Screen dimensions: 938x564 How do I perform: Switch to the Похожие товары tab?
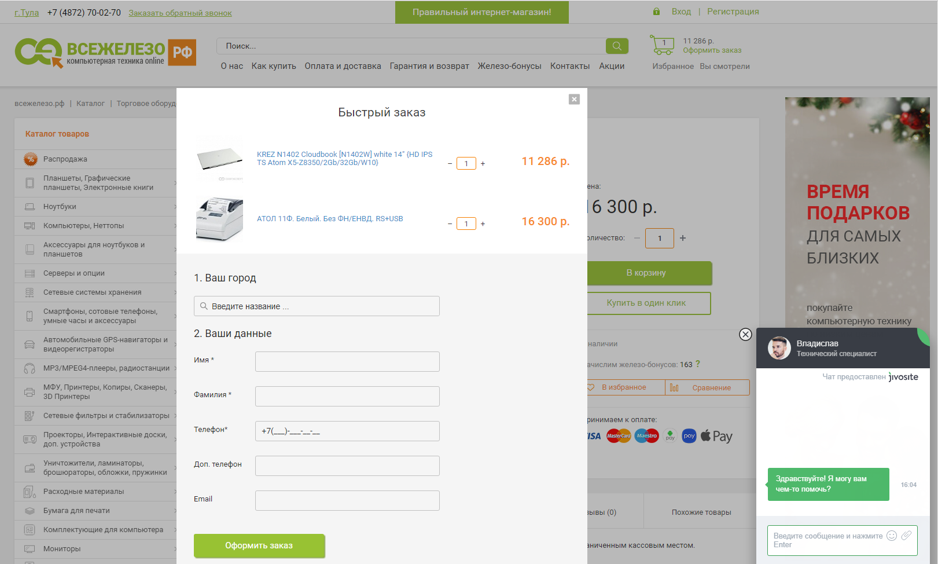701,512
